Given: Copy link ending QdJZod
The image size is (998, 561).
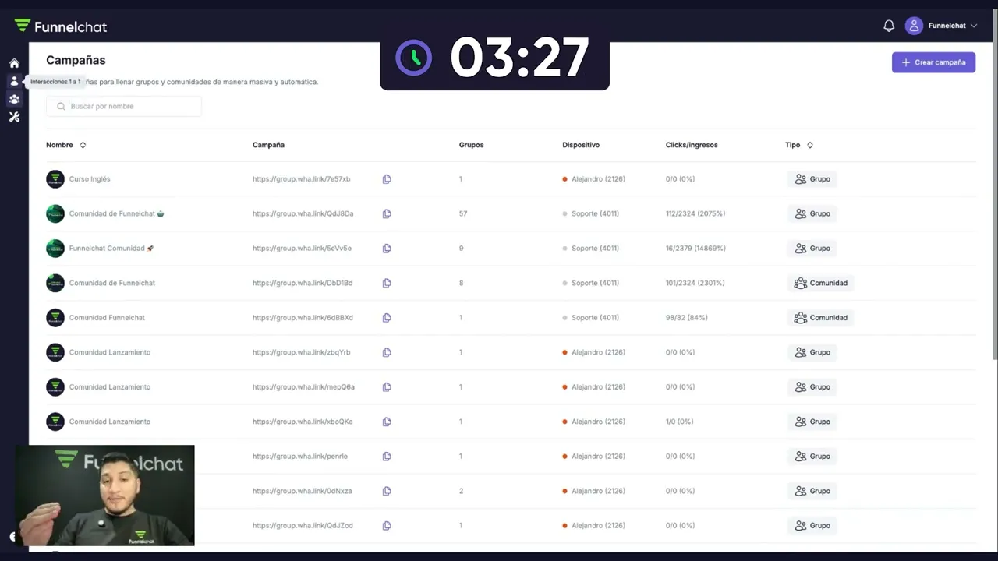Looking at the screenshot, I should point(387,526).
